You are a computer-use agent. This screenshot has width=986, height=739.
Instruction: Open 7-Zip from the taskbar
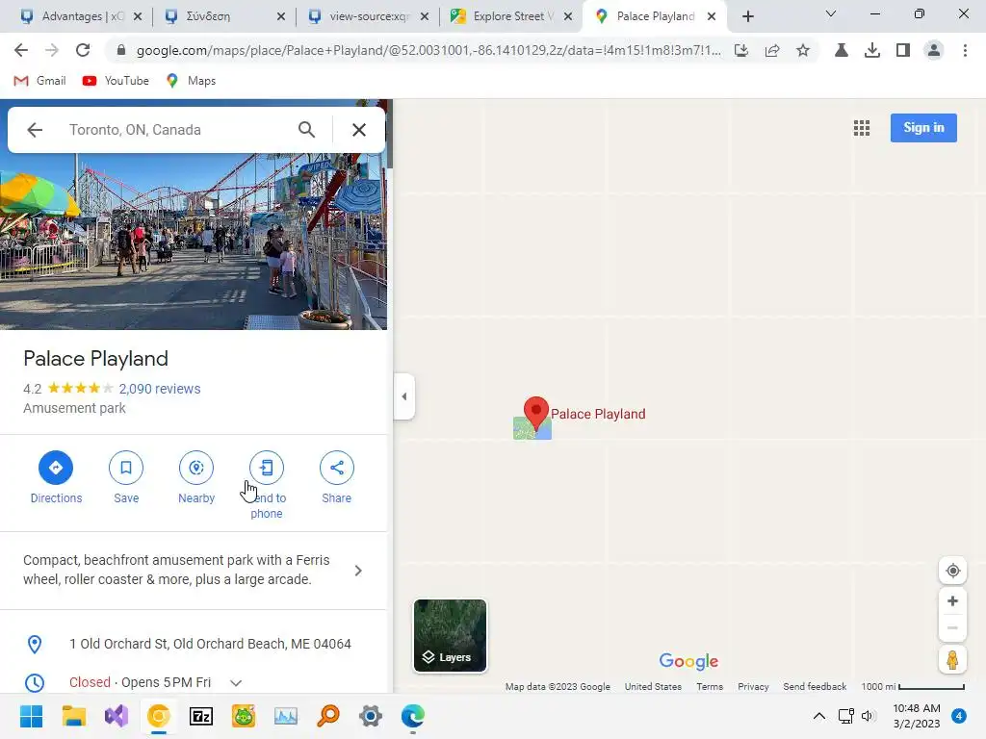201,716
